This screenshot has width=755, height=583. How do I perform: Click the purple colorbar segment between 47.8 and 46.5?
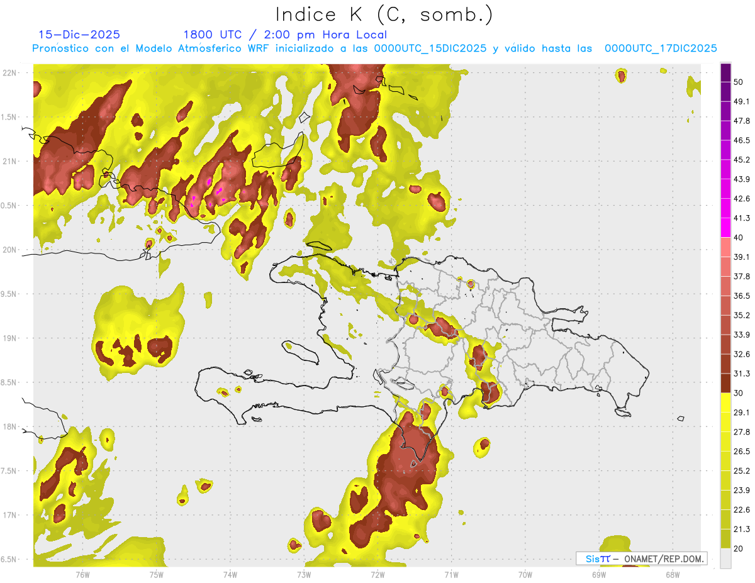coord(726,131)
